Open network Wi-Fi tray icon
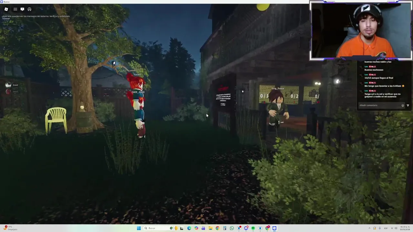This screenshot has width=413, height=232. click(x=392, y=228)
